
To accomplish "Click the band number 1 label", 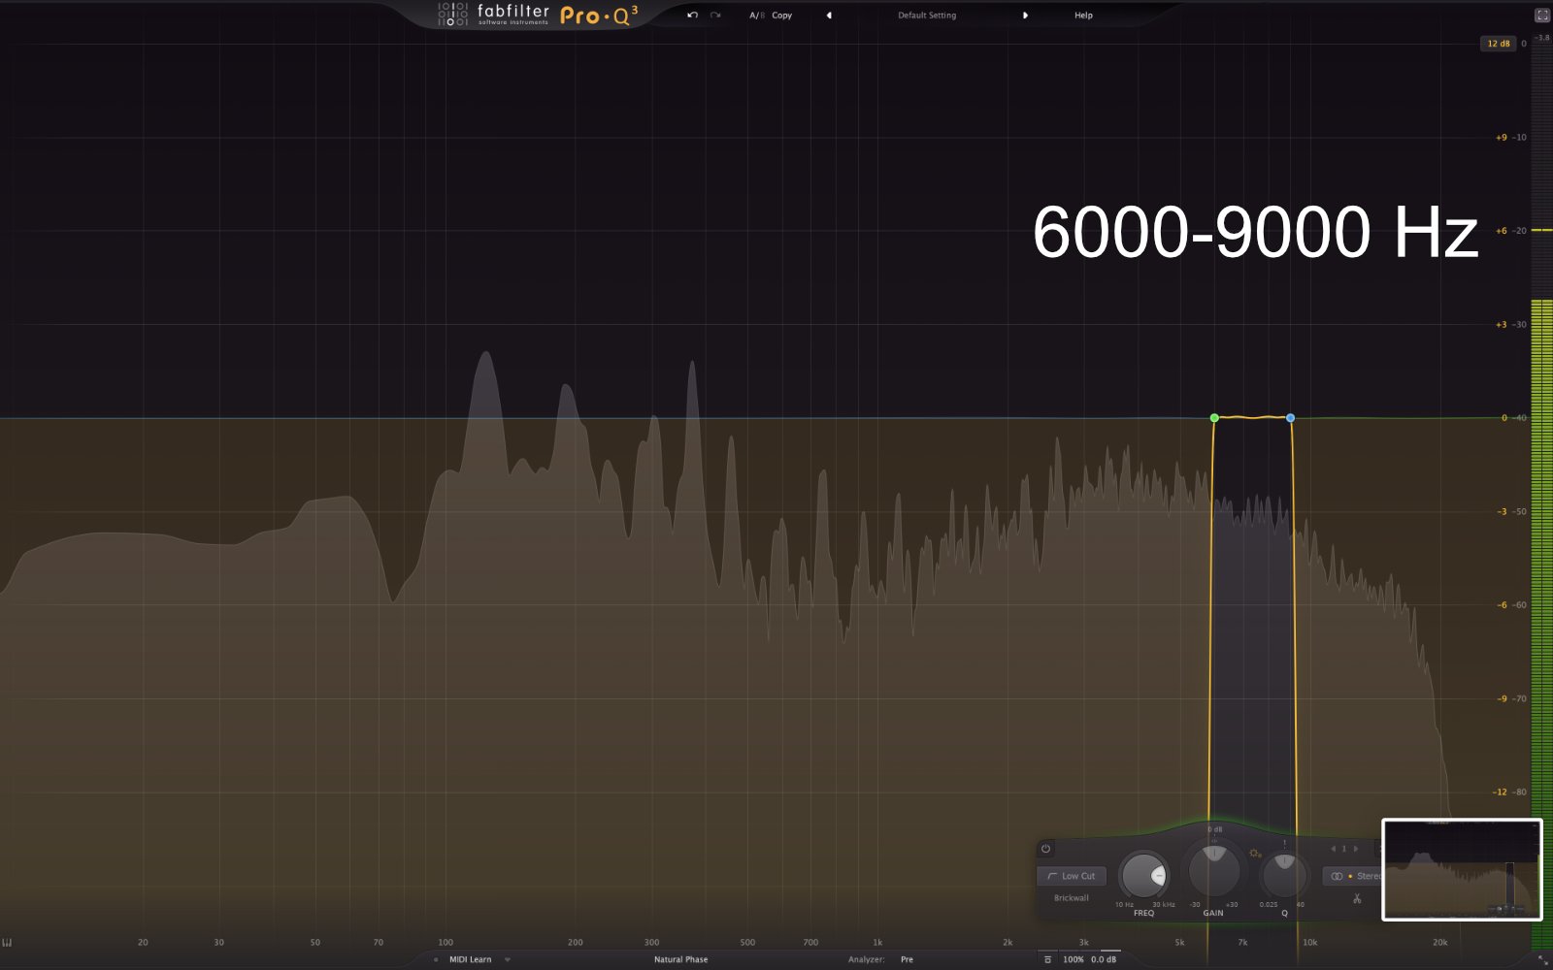I will click(x=1344, y=849).
